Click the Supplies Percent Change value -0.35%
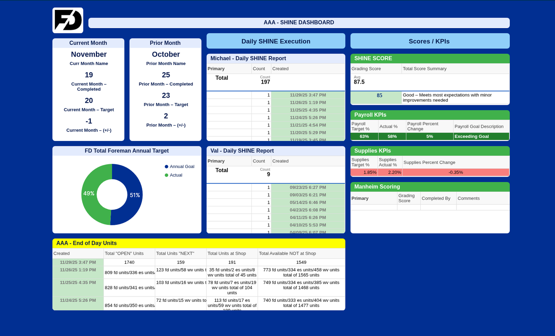The height and width of the screenshot is (336, 555). [455, 172]
